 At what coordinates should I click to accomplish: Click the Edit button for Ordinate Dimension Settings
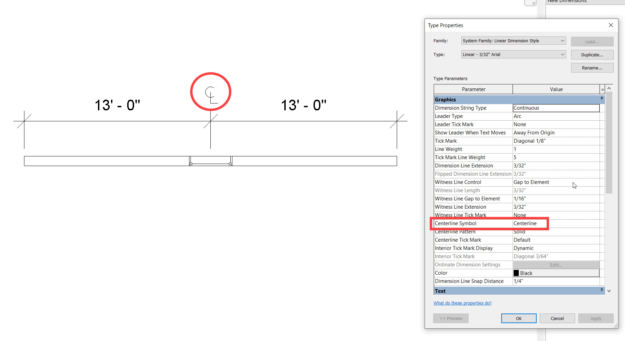point(556,265)
